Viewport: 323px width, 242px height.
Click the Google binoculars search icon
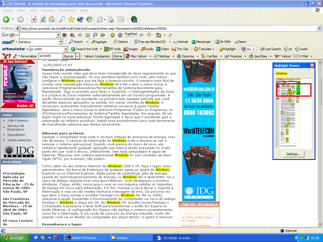[65, 35]
